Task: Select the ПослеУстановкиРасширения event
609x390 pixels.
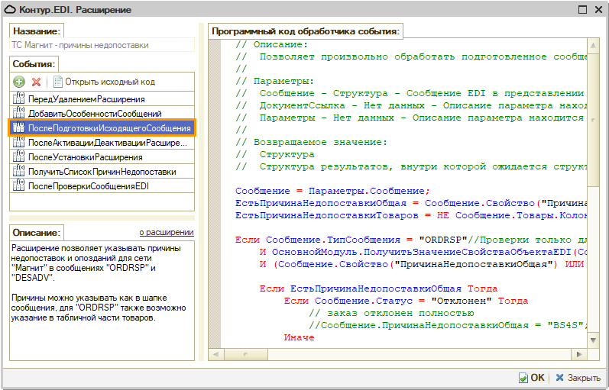Action: [x=85, y=157]
